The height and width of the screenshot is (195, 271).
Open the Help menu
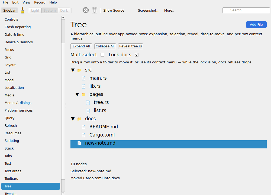pos(53,2)
